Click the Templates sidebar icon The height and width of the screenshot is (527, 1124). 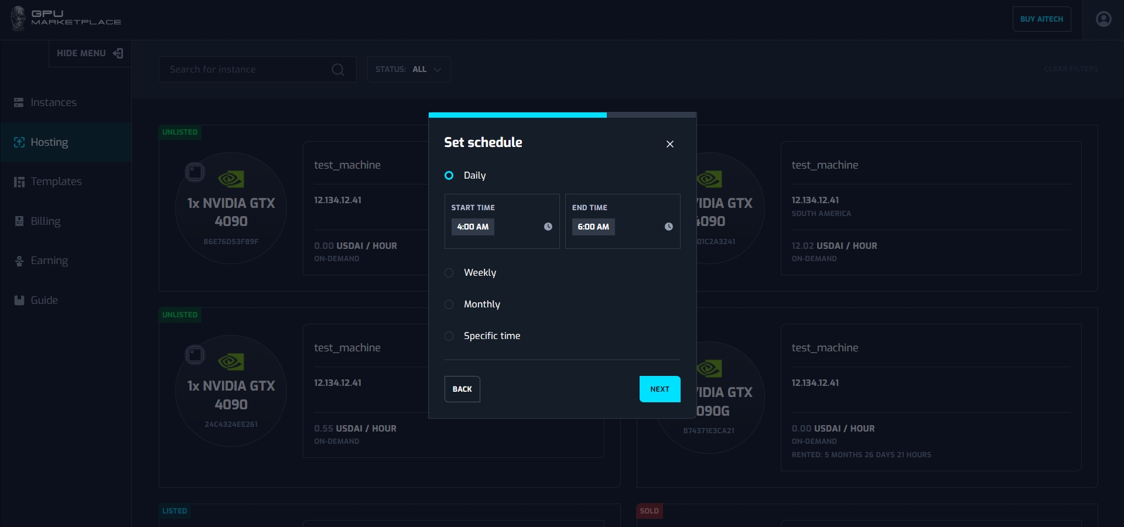(19, 182)
